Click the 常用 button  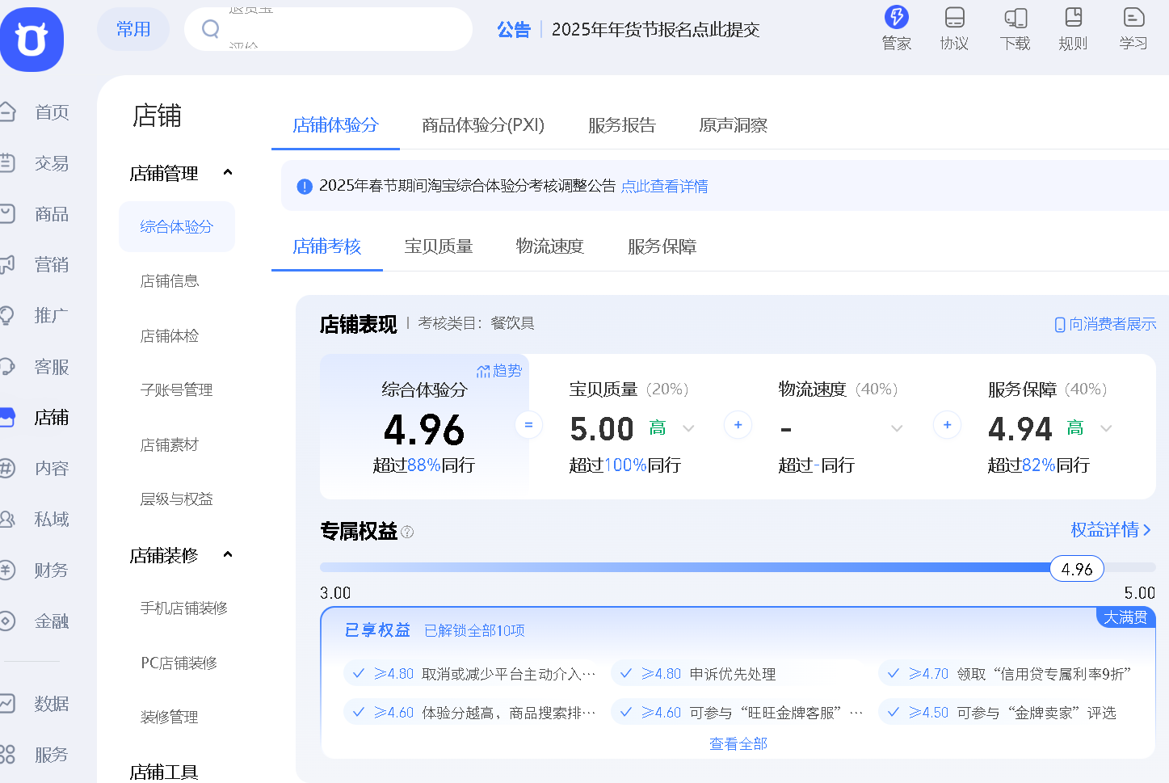point(133,29)
